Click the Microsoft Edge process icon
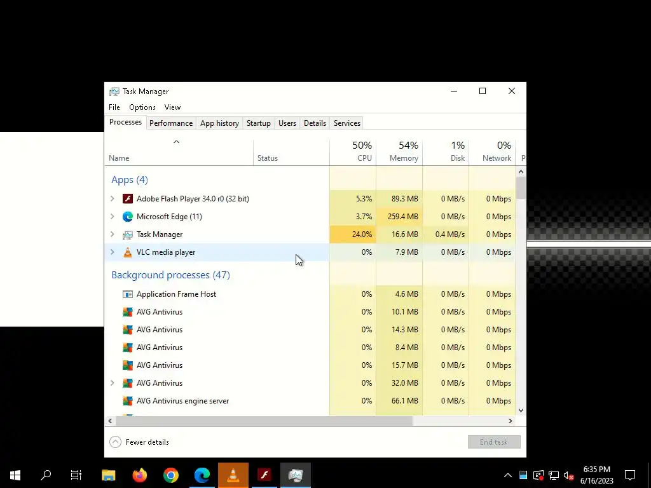 coord(127,217)
